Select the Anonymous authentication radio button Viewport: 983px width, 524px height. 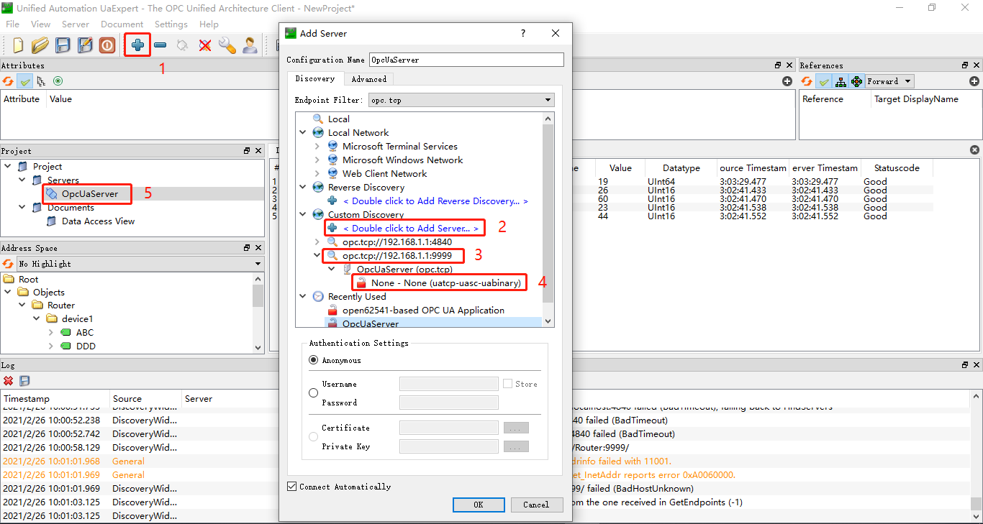click(313, 360)
